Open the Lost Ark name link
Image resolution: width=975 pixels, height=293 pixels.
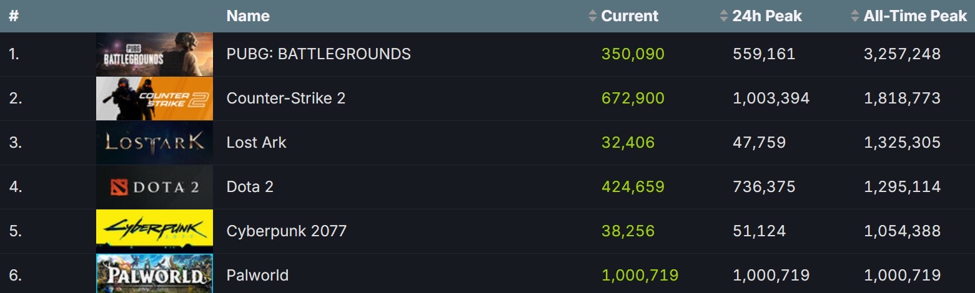point(256,143)
